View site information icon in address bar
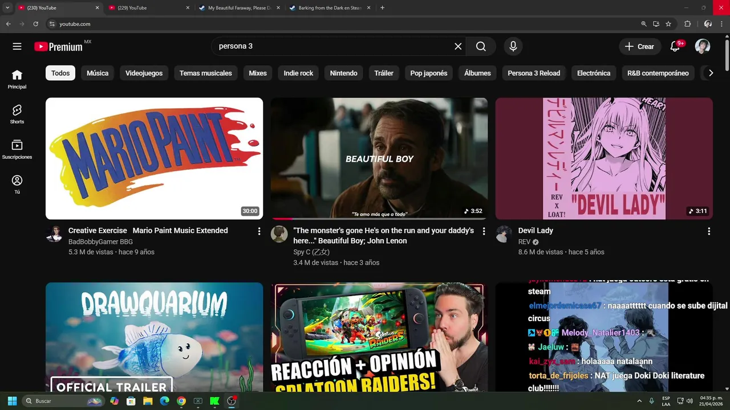730x410 pixels. pyautogui.click(x=52, y=24)
